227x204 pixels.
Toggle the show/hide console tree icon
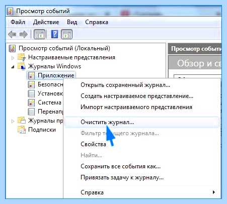[40, 34]
